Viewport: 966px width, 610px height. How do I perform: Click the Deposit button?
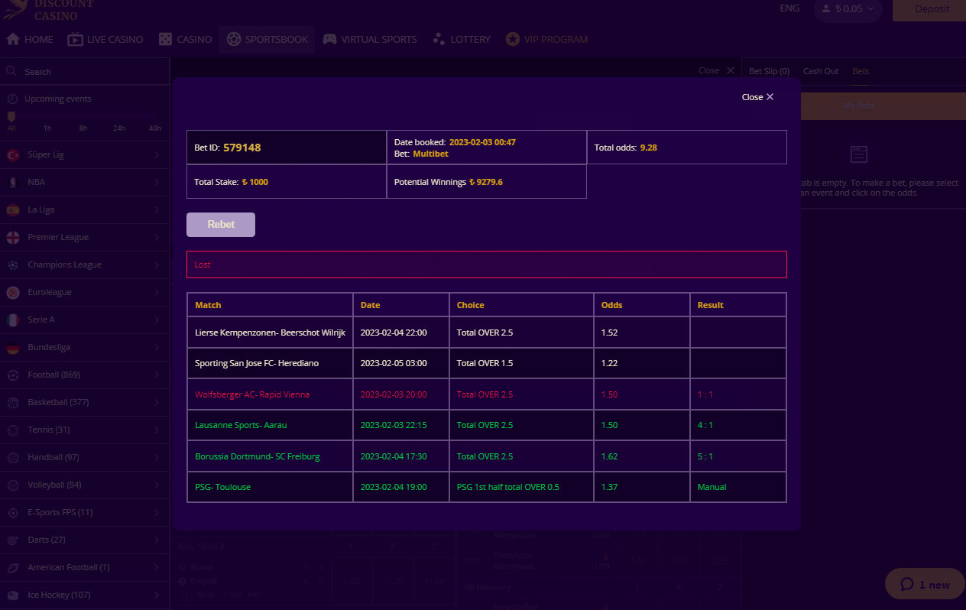(929, 10)
